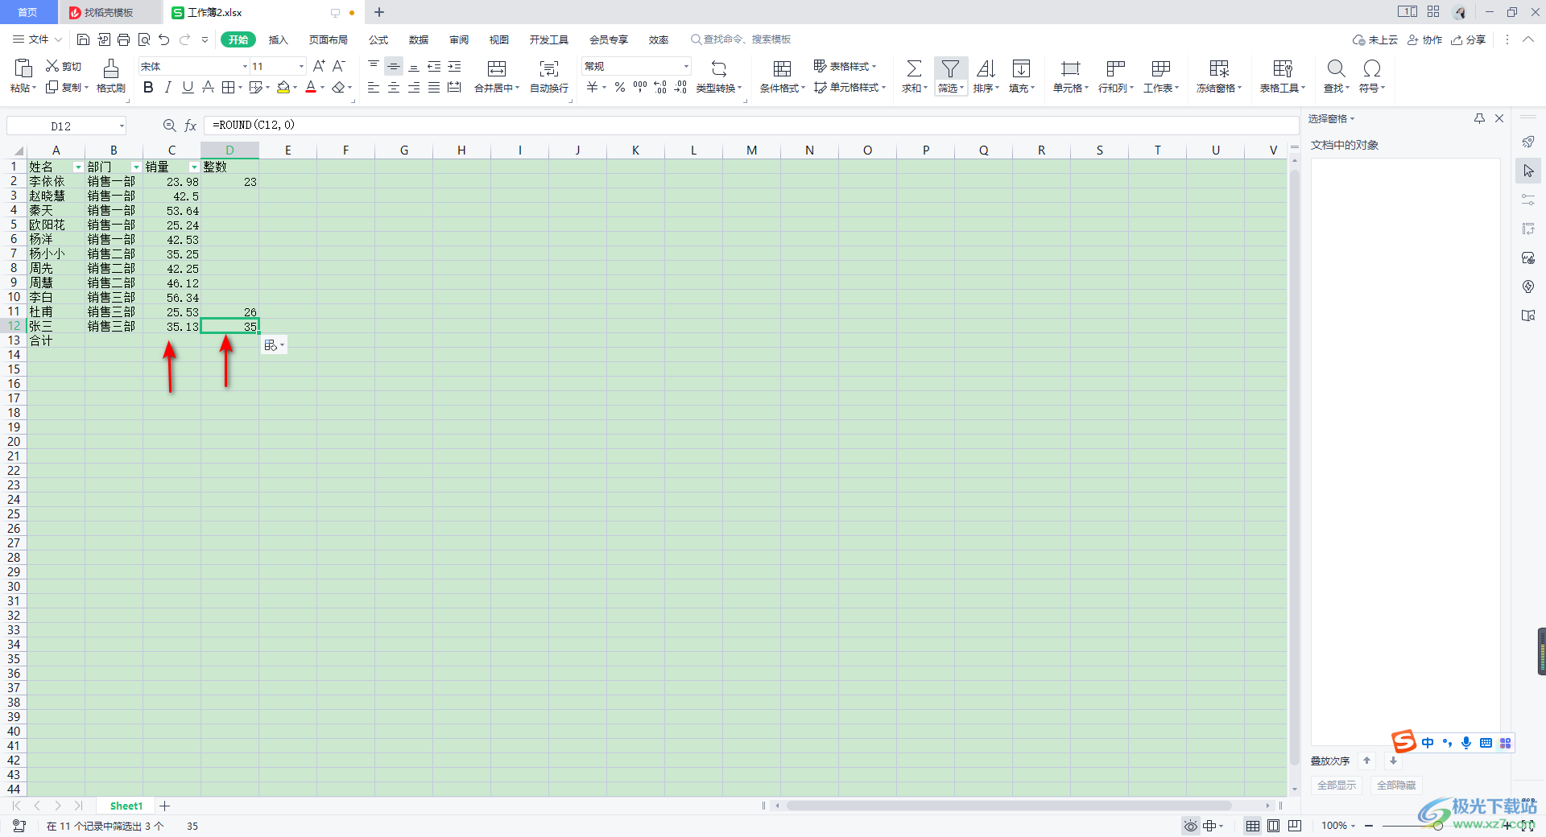Click the Paste clipboard icon
The width and height of the screenshot is (1546, 837).
[23, 68]
